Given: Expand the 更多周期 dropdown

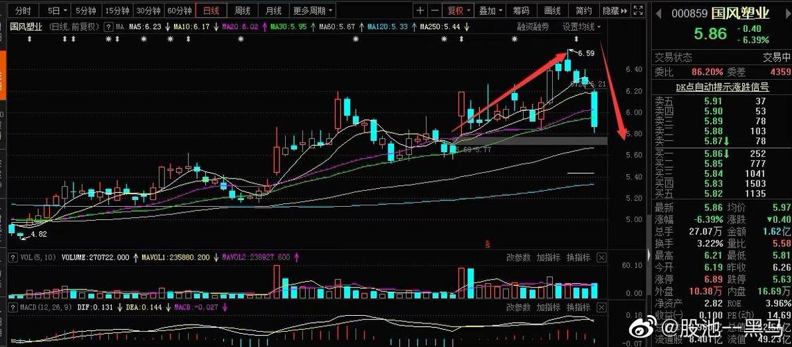Looking at the screenshot, I should click(313, 11).
